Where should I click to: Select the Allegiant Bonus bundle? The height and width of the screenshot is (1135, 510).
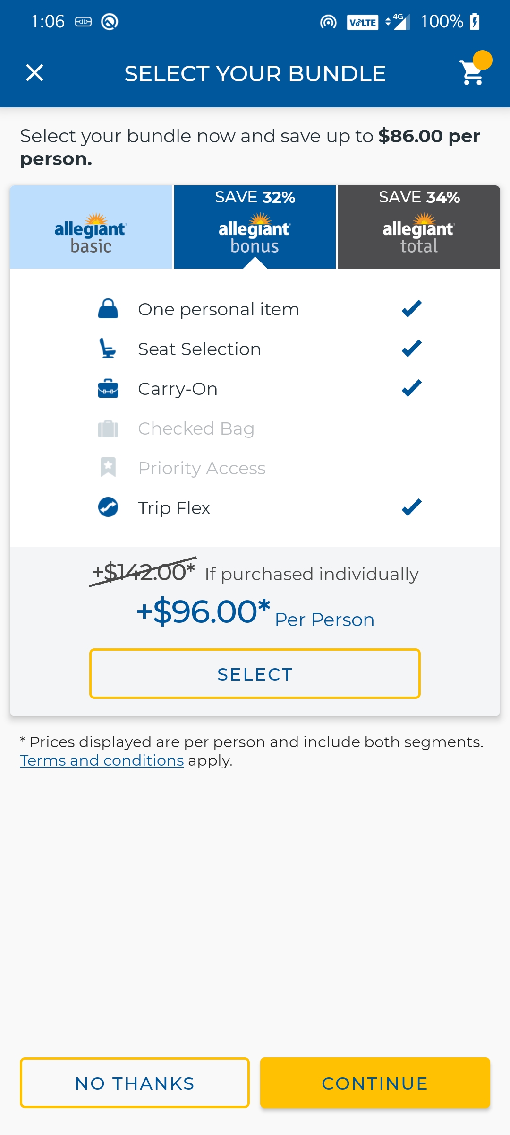[x=255, y=674]
